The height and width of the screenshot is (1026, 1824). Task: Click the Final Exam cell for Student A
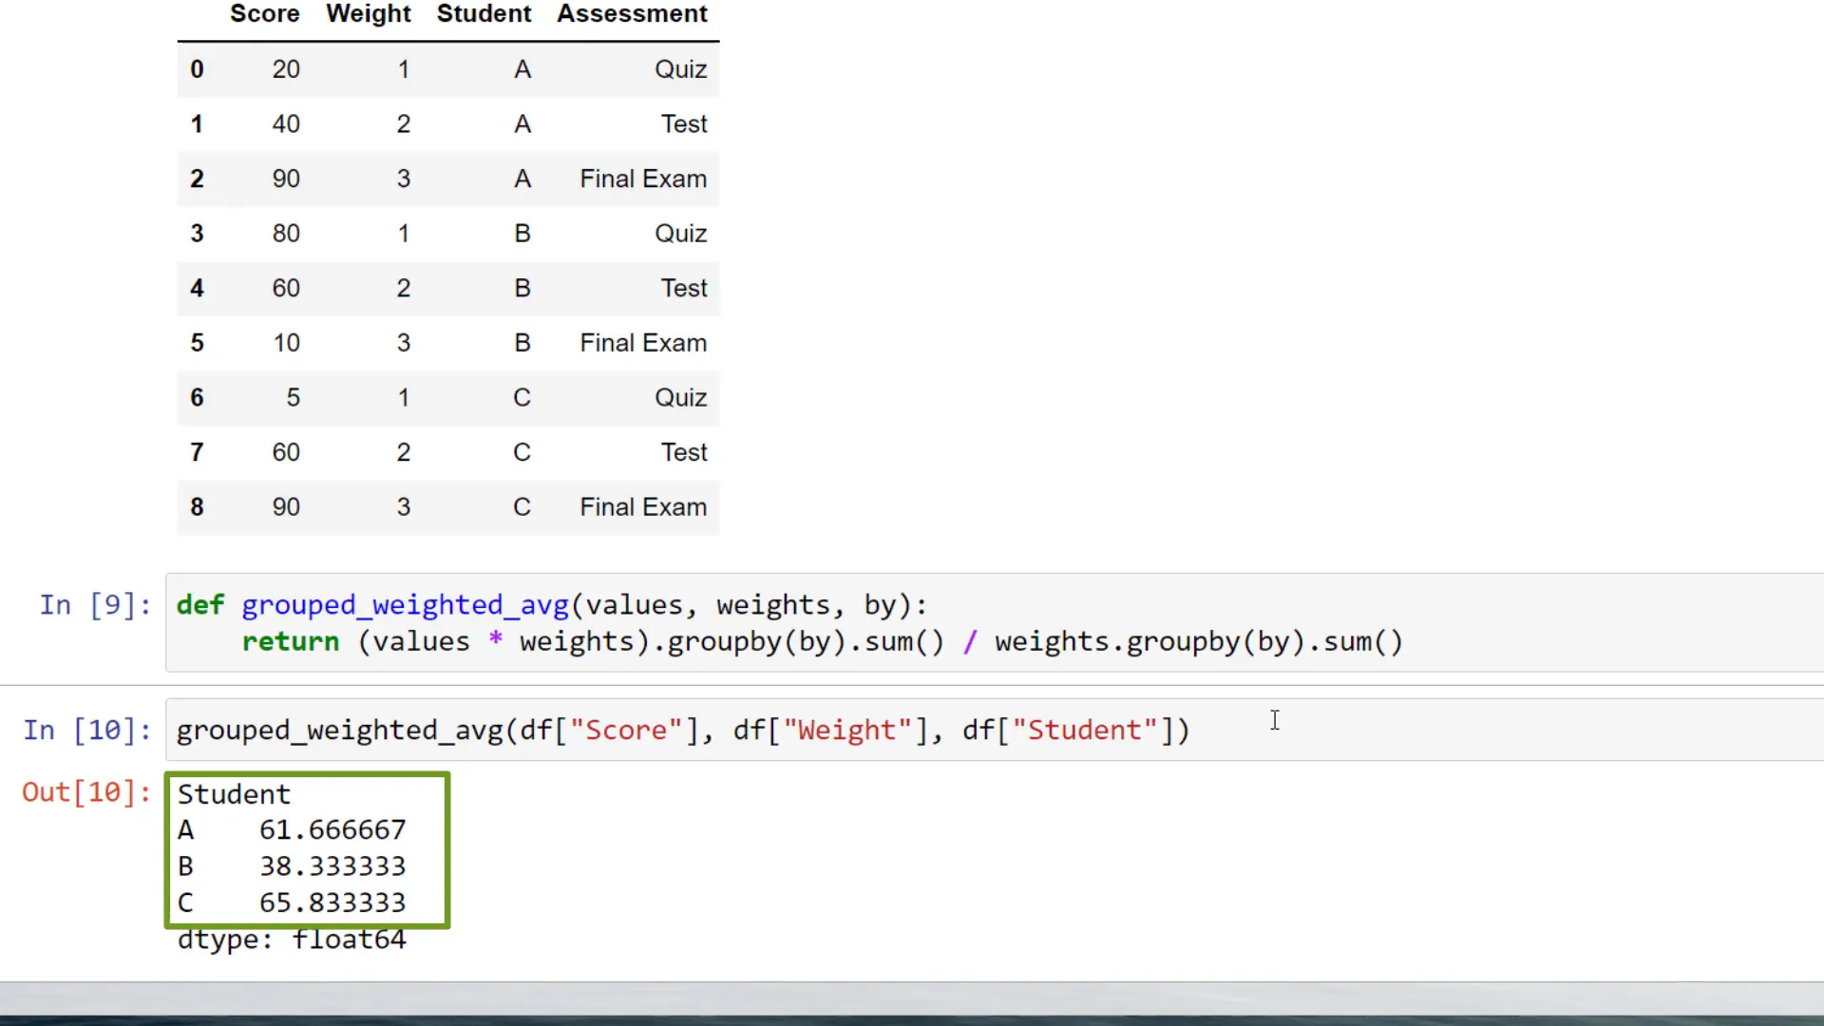(642, 179)
